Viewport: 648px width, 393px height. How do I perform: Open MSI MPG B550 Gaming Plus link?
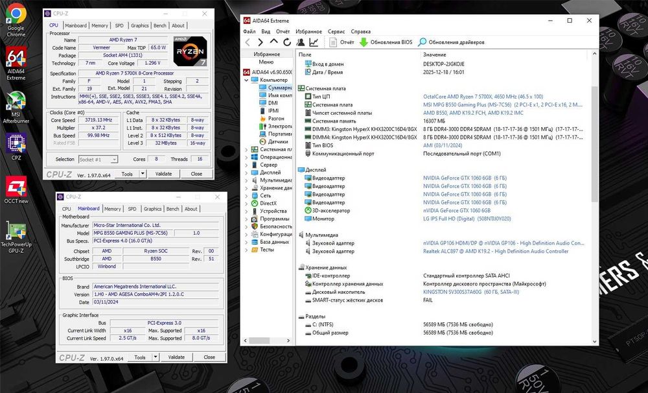(x=503, y=104)
